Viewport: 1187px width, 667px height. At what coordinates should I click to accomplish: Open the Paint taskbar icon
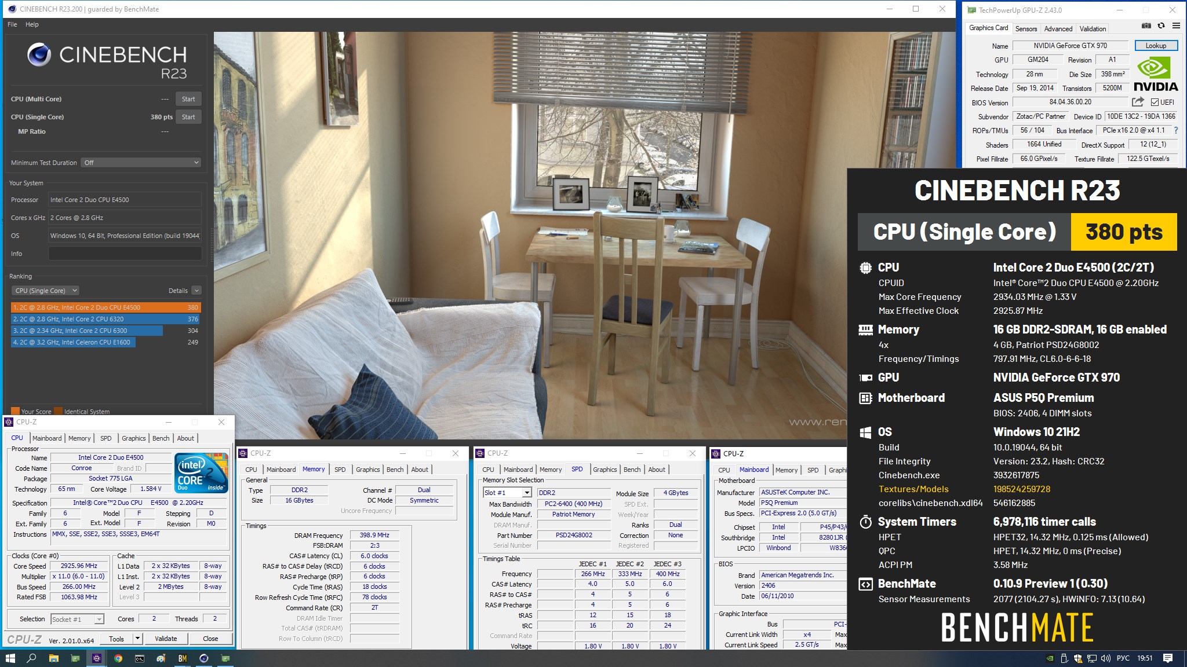[161, 658]
